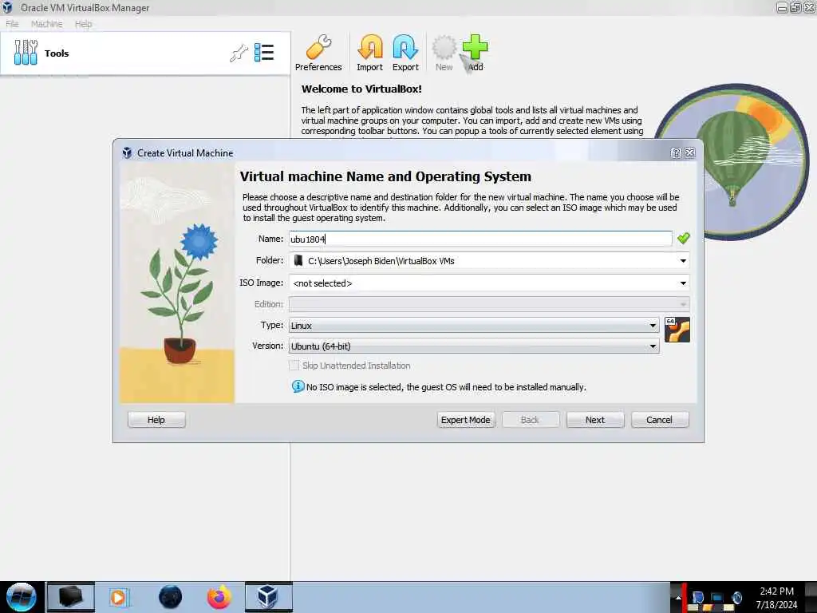Click the green checkmark next to Name
Viewport: 817px width, 613px height.
(x=684, y=238)
